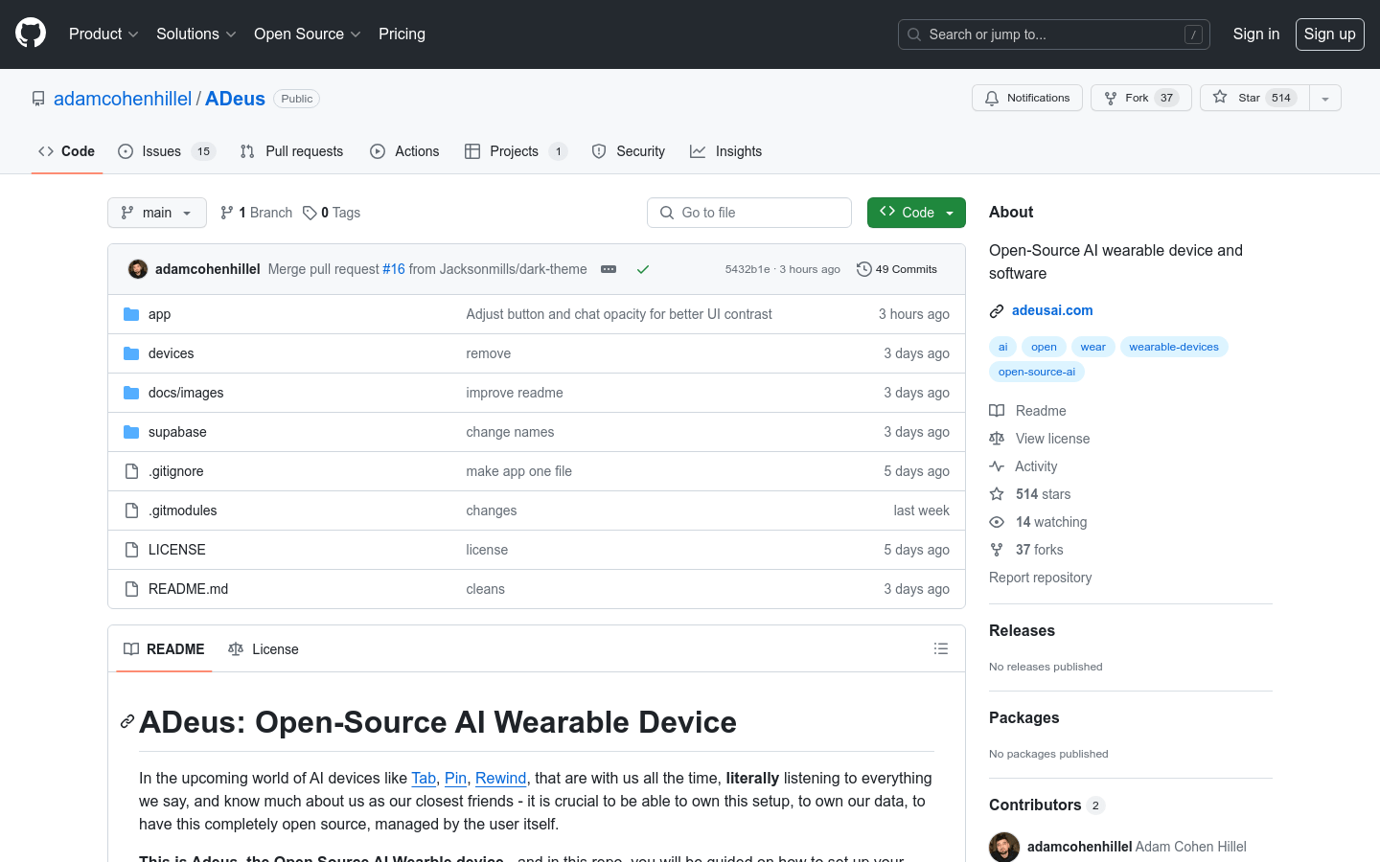Switch to the Projects tab
Image resolution: width=1380 pixels, height=862 pixels.
point(516,151)
